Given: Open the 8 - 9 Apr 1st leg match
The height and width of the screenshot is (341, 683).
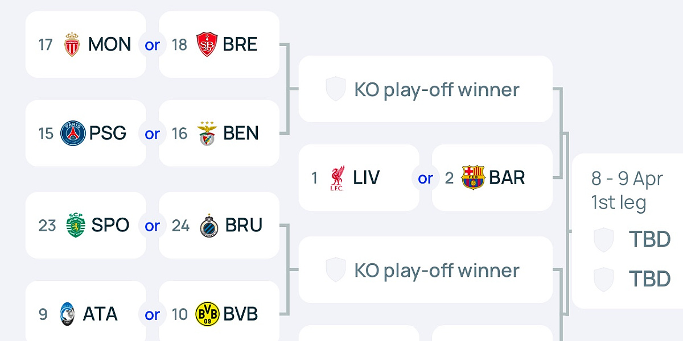Looking at the screenshot, I should [x=627, y=190].
